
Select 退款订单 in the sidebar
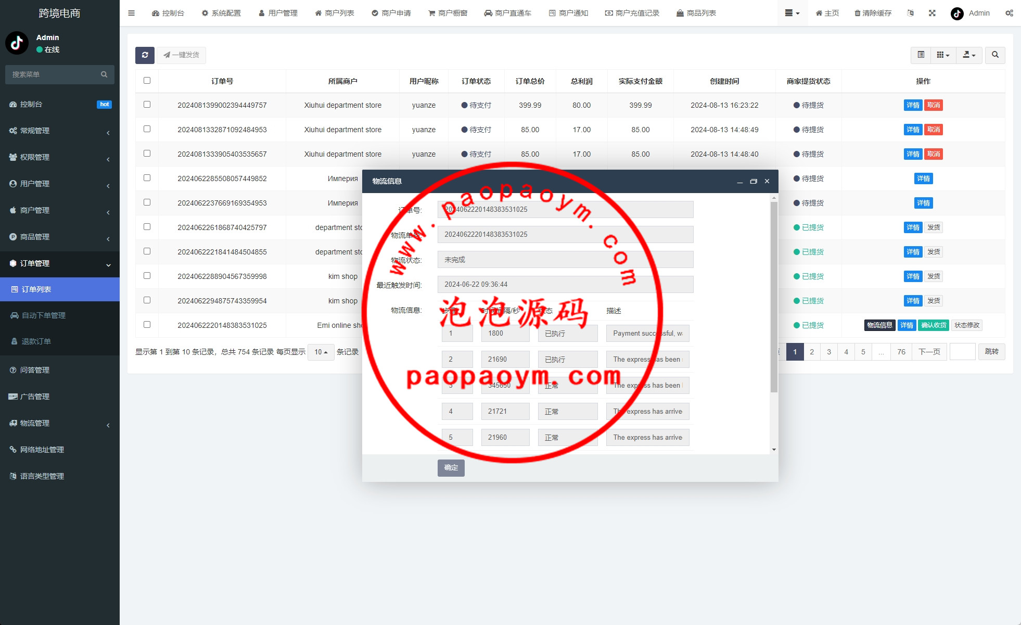click(36, 341)
